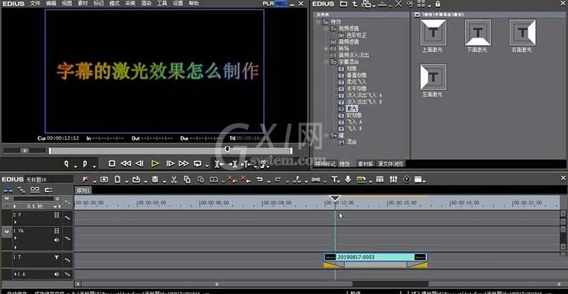The height and width of the screenshot is (294, 568).
Task: Open dropdown arrow next to title T icon
Action: click(339, 182)
